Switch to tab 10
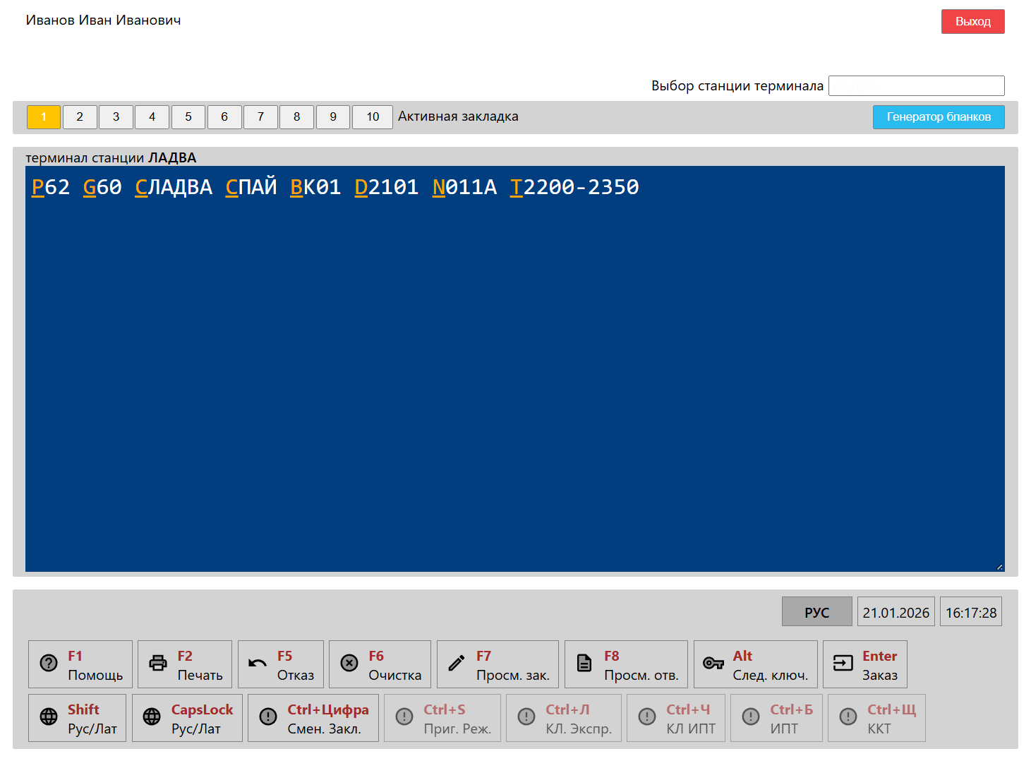The height and width of the screenshot is (761, 1031). click(373, 117)
